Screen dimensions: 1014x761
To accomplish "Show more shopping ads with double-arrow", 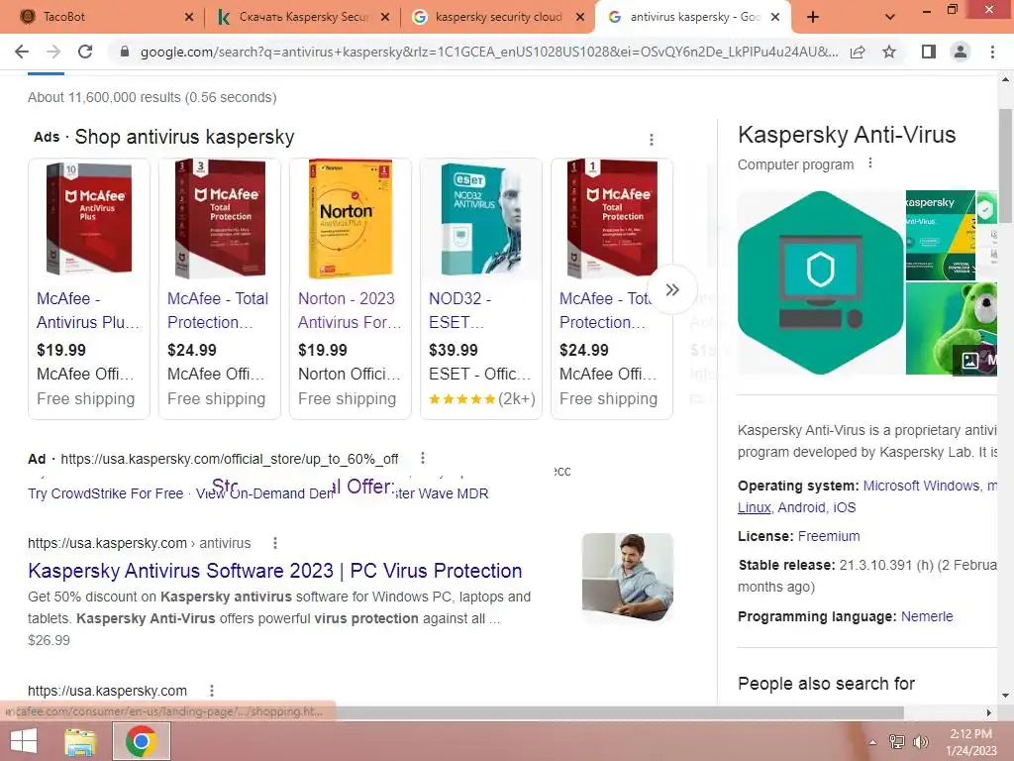I will 672,289.
